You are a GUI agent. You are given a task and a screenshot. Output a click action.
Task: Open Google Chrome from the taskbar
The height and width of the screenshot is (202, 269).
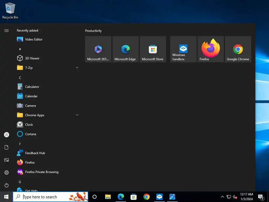pyautogui.click(x=147, y=197)
